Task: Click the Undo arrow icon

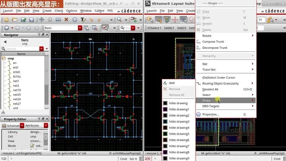Action: coord(91,19)
